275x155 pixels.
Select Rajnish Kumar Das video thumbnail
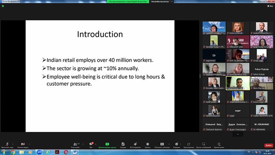point(238,83)
